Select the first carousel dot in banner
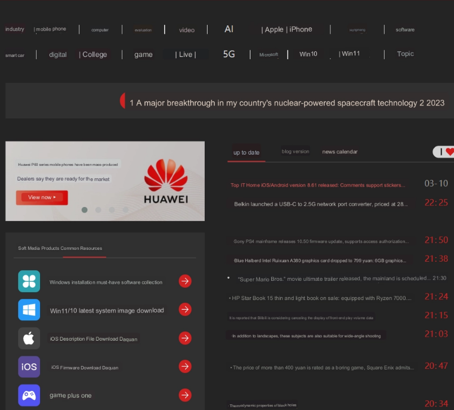The width and height of the screenshot is (454, 410). (85, 210)
